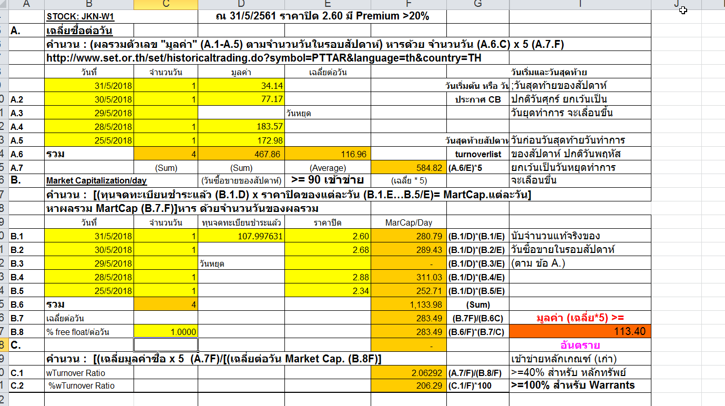Select the paid-up capital value 107.997631
This screenshot has width=725, height=406.
point(241,236)
